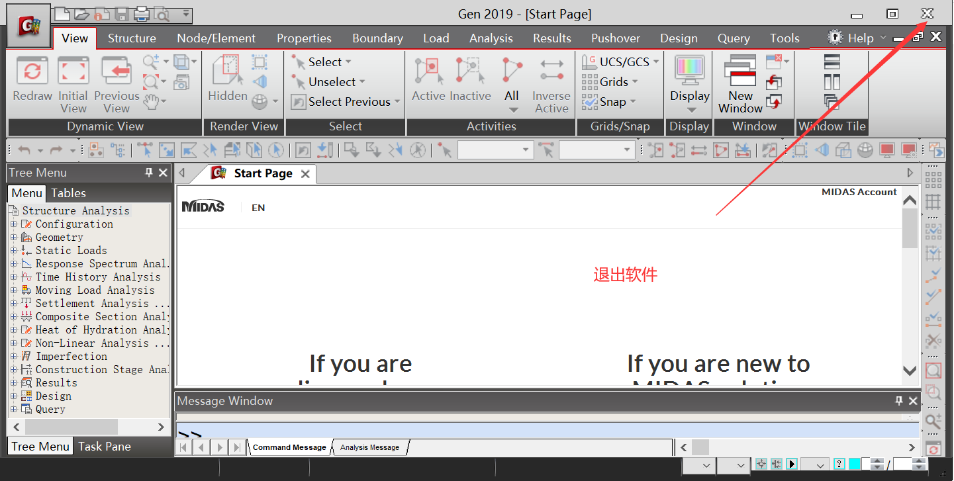Switch to the Tables tab in Tree Menu

coord(69,193)
